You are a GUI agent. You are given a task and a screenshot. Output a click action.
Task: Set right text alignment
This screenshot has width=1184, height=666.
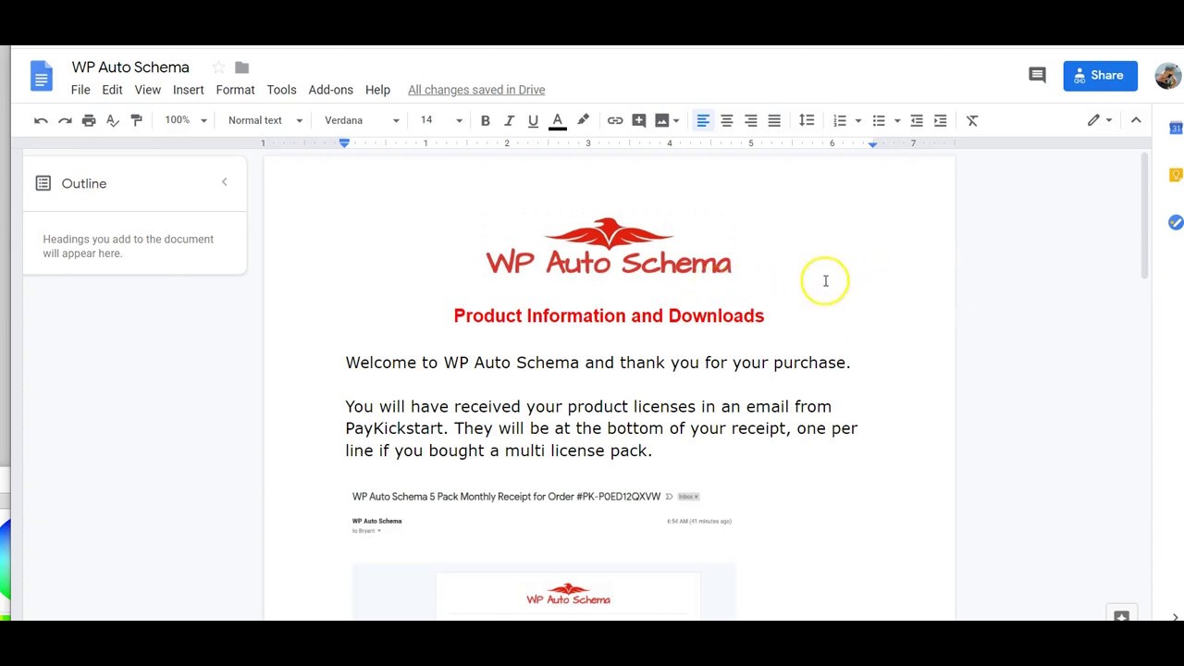pyautogui.click(x=751, y=120)
